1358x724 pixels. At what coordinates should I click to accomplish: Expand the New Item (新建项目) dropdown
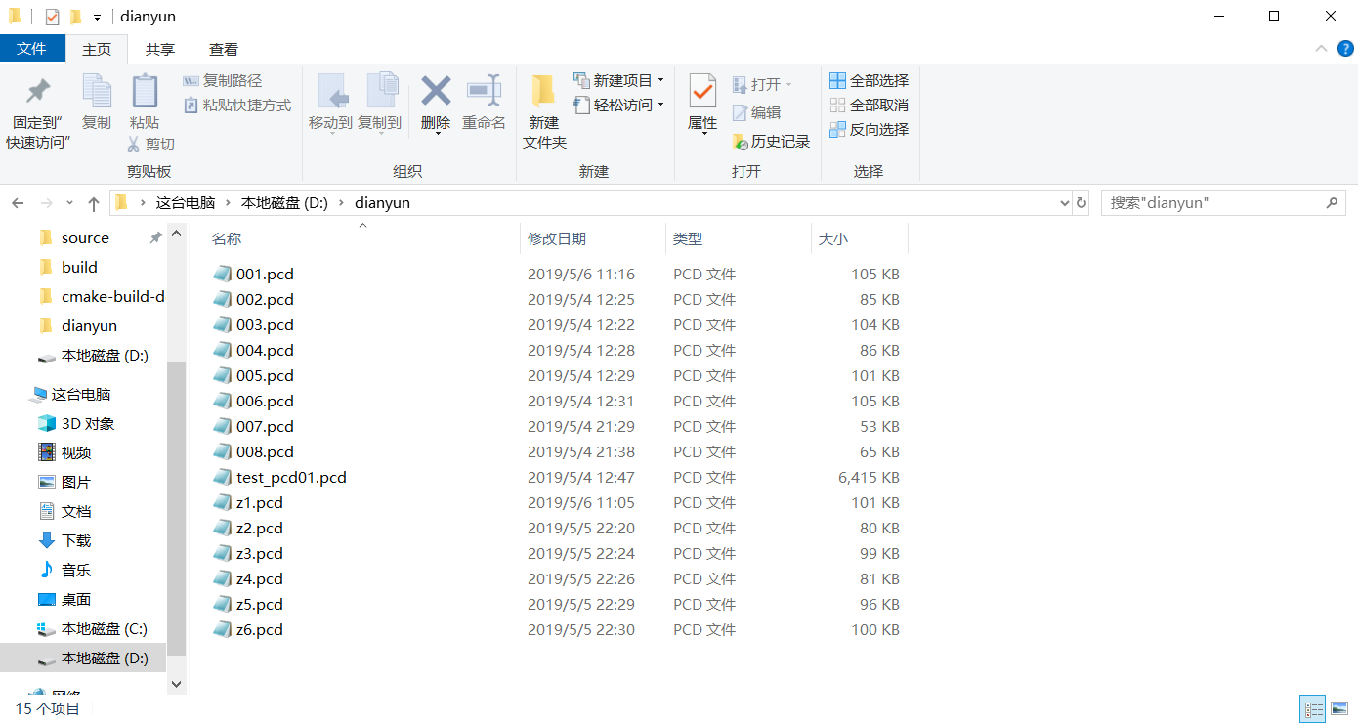pos(660,80)
